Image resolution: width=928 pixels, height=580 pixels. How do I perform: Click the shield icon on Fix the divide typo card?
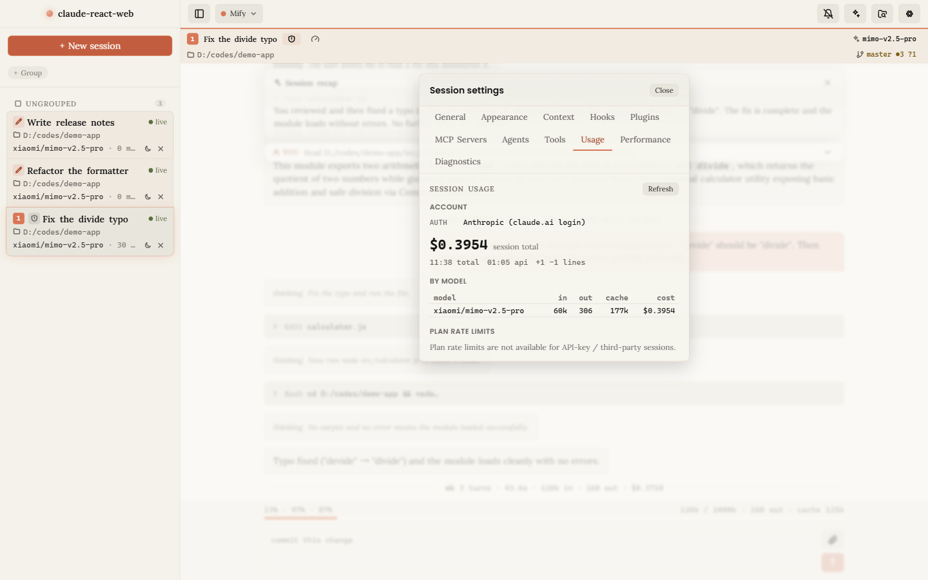pyautogui.click(x=34, y=218)
